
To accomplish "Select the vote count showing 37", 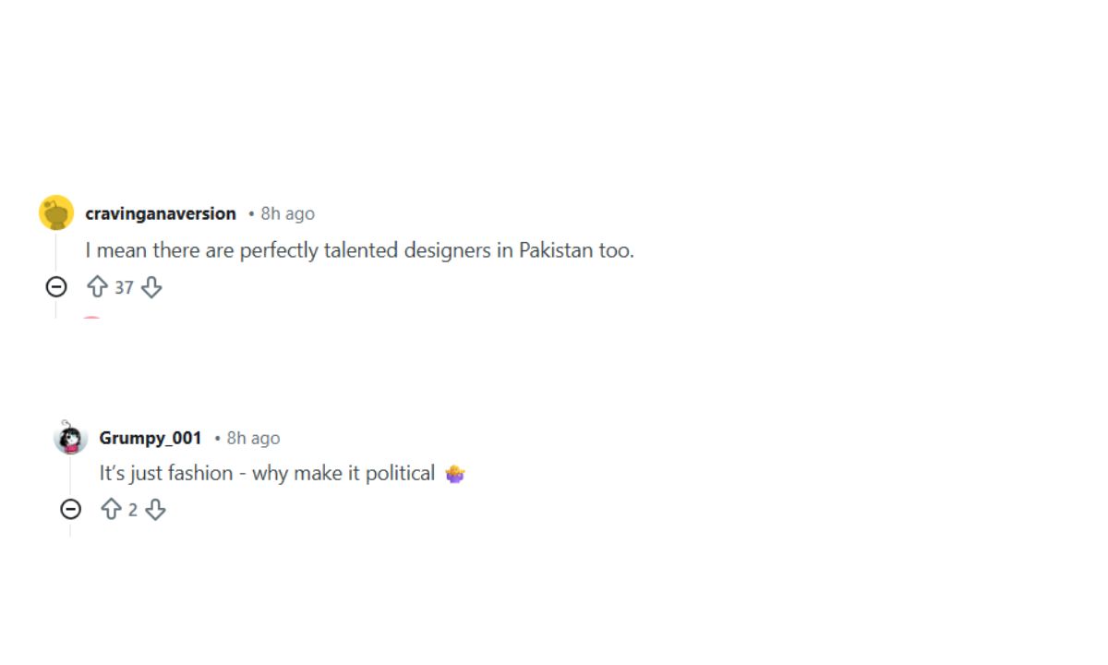I will pyautogui.click(x=123, y=287).
